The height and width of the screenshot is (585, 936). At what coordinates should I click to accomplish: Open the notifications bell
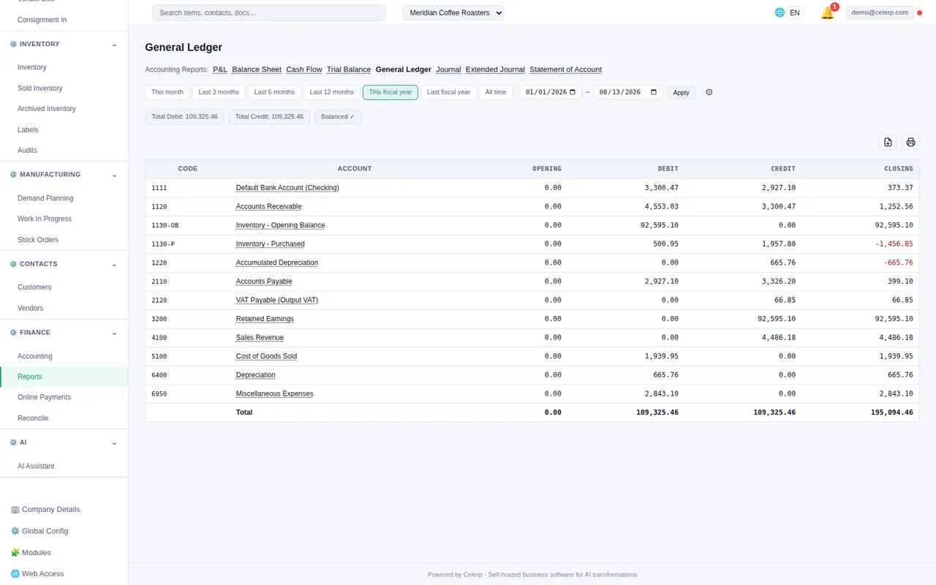click(827, 13)
